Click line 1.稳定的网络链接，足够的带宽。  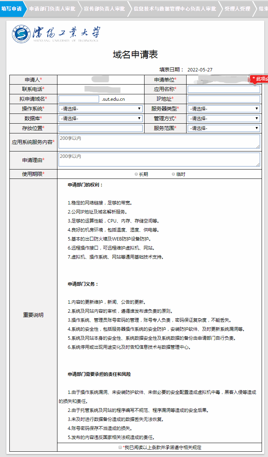(x=100, y=203)
